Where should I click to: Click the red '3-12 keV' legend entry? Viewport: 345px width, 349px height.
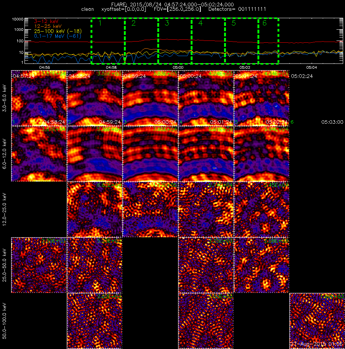tap(46, 22)
